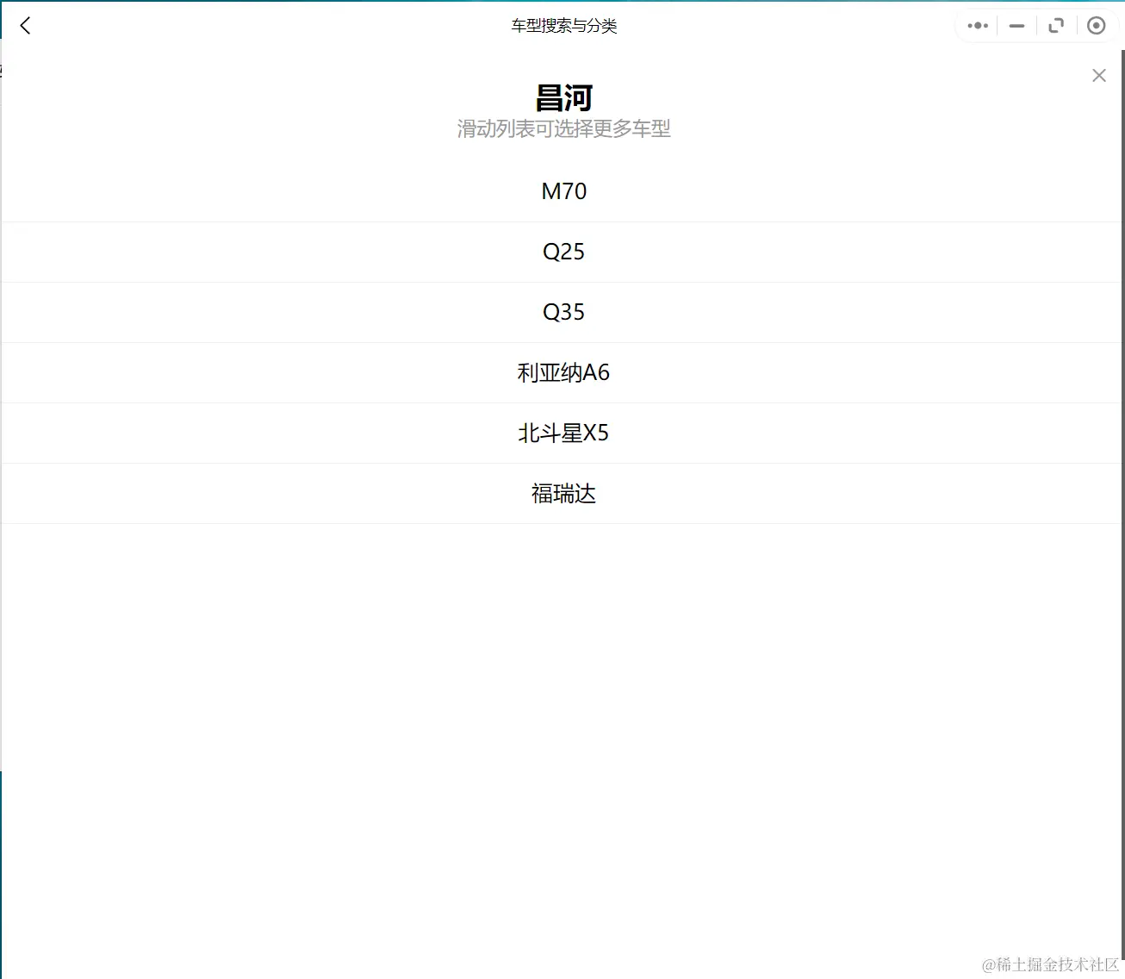Pick the Q35 model

point(563,312)
